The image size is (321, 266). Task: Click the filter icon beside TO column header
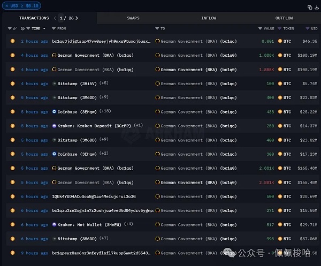click(157, 28)
